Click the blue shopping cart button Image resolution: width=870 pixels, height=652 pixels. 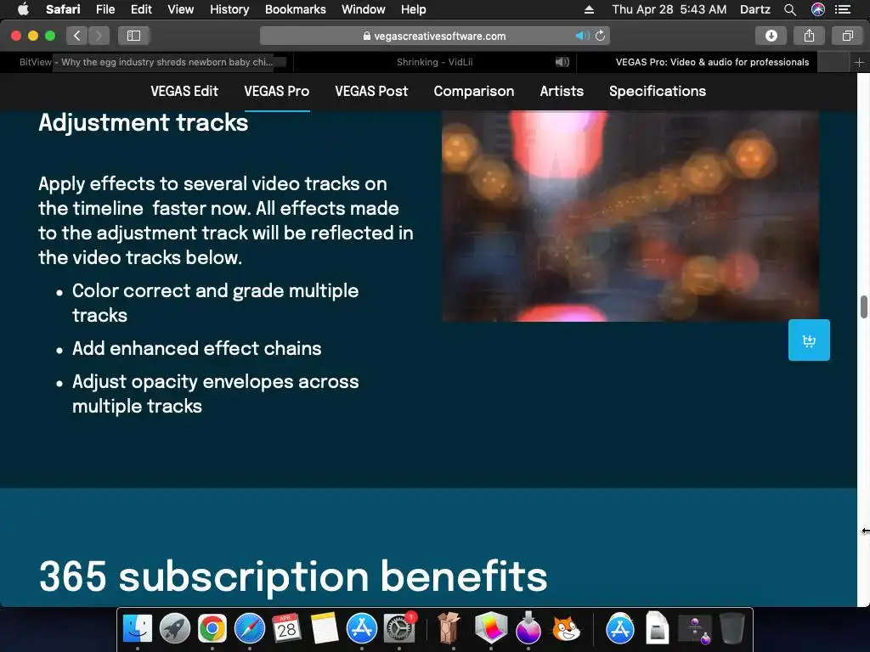tap(809, 340)
